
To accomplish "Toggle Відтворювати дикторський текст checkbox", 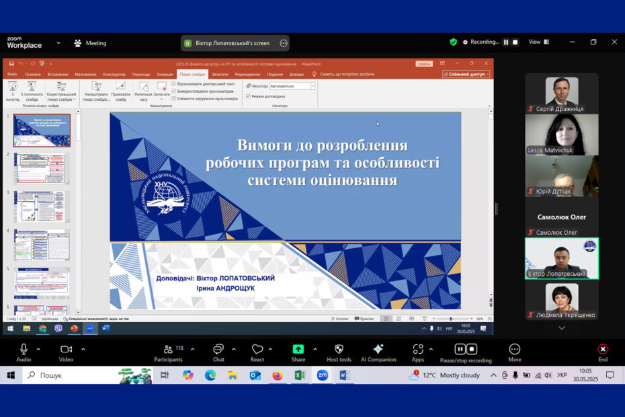I will point(174,84).
